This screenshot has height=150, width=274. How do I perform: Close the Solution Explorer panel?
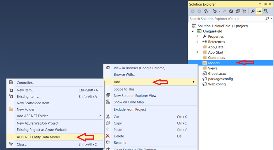pyautogui.click(x=270, y=4)
